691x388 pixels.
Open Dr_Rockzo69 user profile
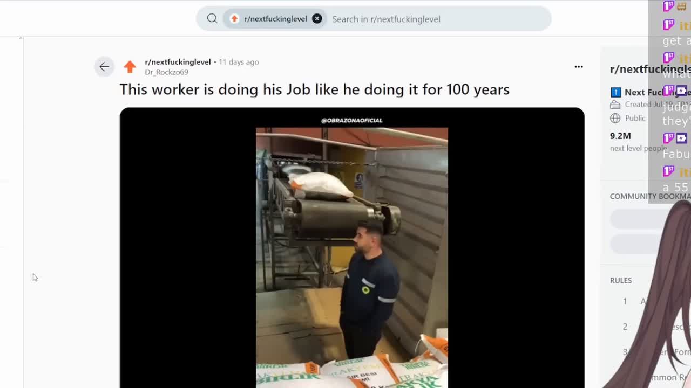click(x=166, y=72)
